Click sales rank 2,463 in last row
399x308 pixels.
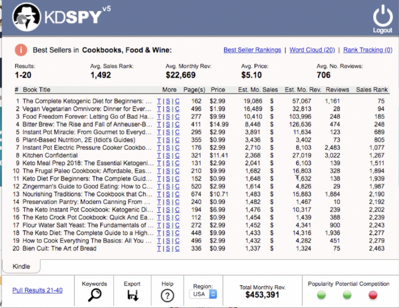click(x=377, y=249)
